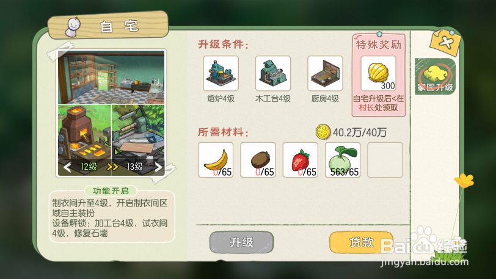Open the 家园升级 side tab
496x279 pixels.
[435, 76]
